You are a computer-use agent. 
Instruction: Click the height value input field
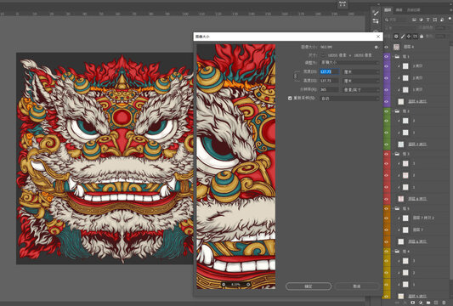coord(329,81)
